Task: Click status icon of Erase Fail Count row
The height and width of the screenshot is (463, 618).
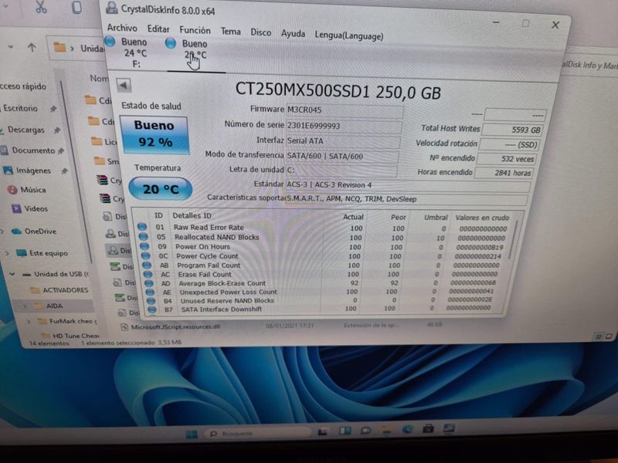Action: click(148, 274)
